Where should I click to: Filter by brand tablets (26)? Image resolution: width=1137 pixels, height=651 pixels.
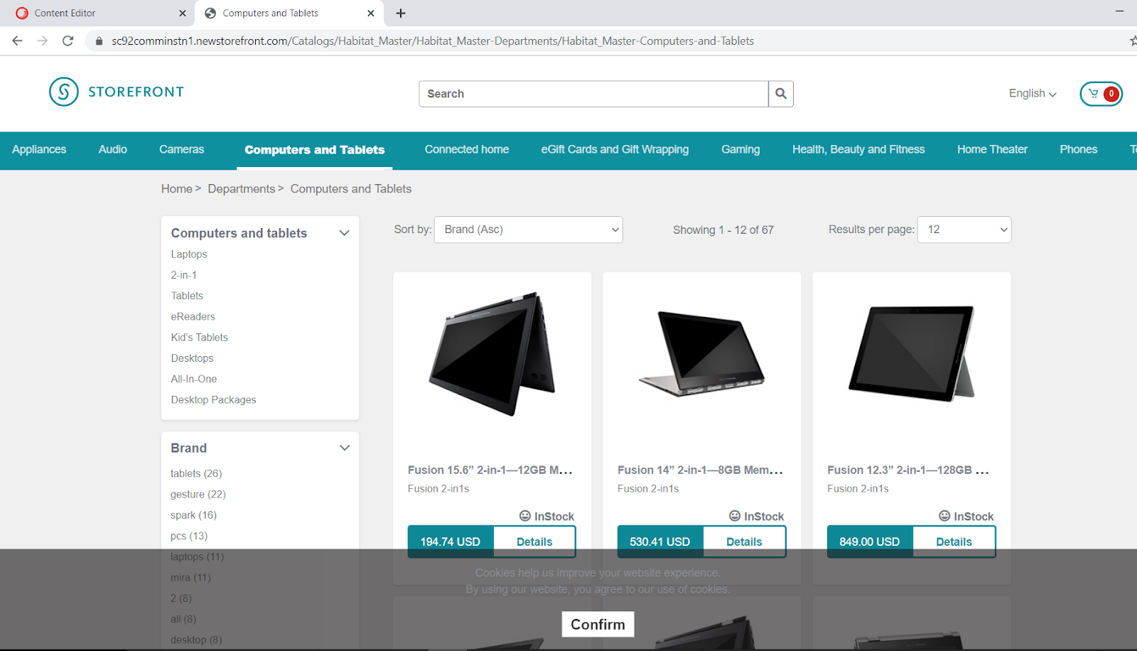[x=196, y=473]
